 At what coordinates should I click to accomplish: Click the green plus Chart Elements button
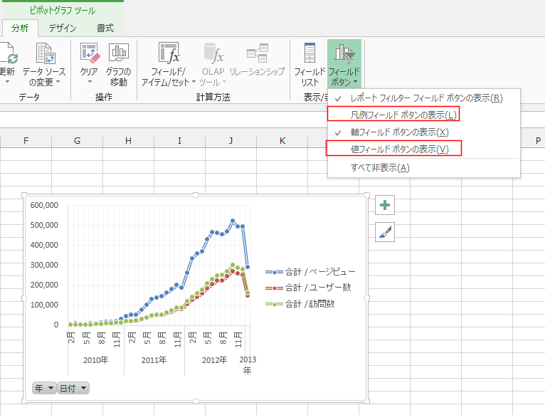(x=385, y=205)
